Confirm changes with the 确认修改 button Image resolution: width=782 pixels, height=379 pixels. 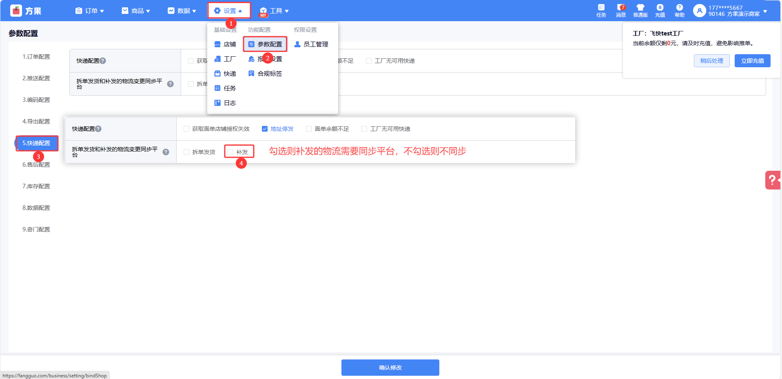point(390,368)
